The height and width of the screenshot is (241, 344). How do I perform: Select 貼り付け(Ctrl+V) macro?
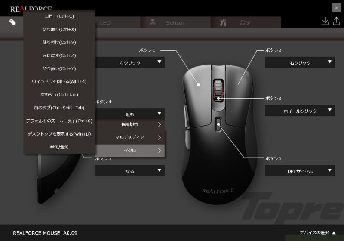pos(59,42)
